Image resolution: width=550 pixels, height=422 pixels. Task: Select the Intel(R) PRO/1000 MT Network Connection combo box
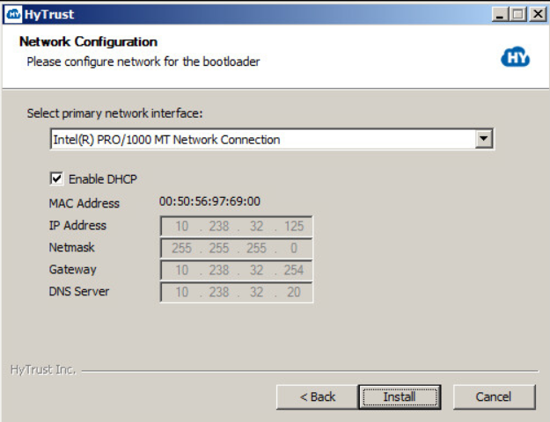pyautogui.click(x=272, y=139)
